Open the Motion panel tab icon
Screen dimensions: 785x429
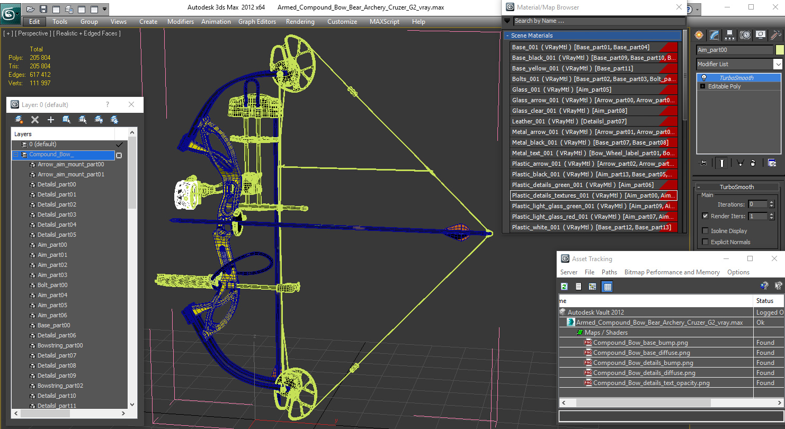pos(745,35)
